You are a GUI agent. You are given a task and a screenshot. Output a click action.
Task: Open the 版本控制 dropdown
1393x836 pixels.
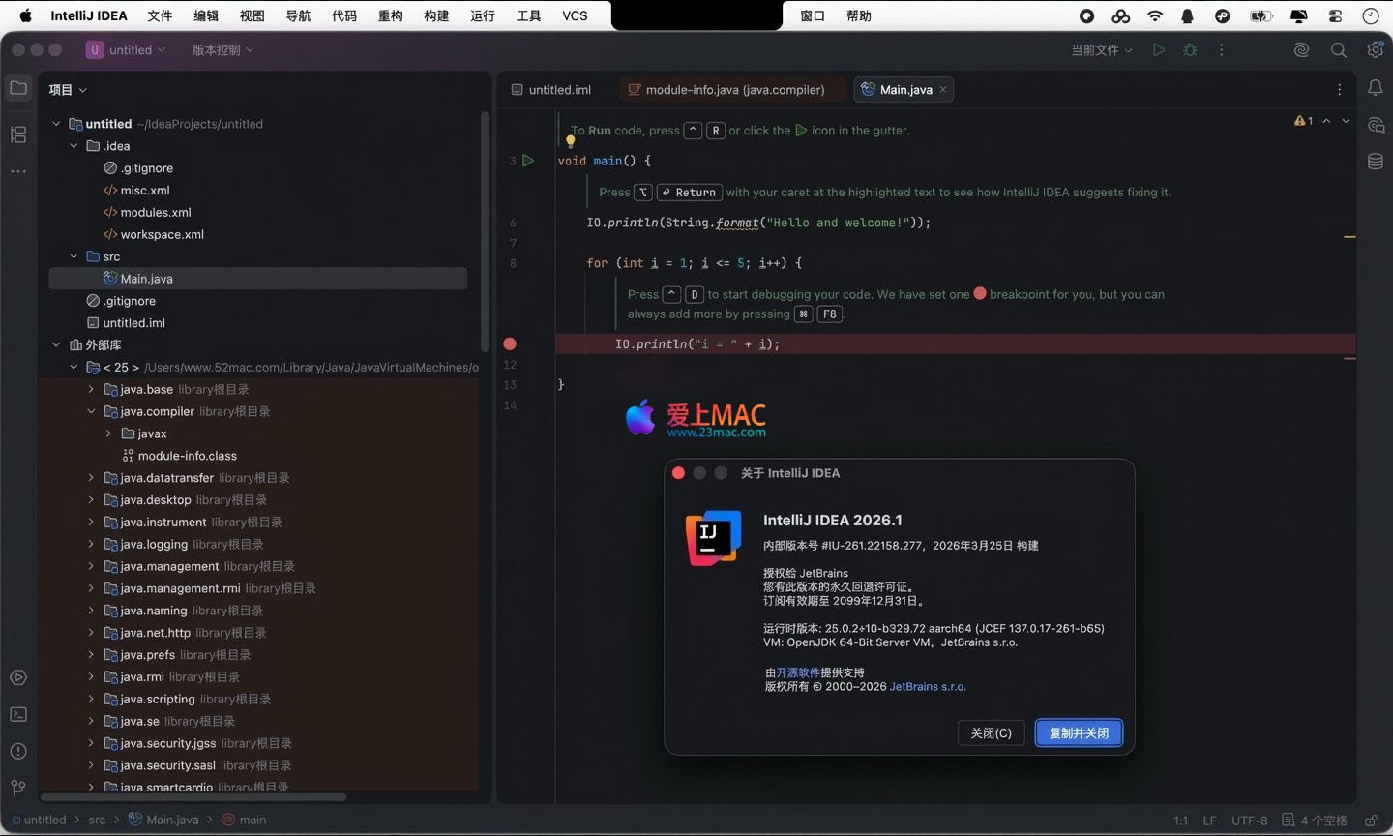coord(222,50)
